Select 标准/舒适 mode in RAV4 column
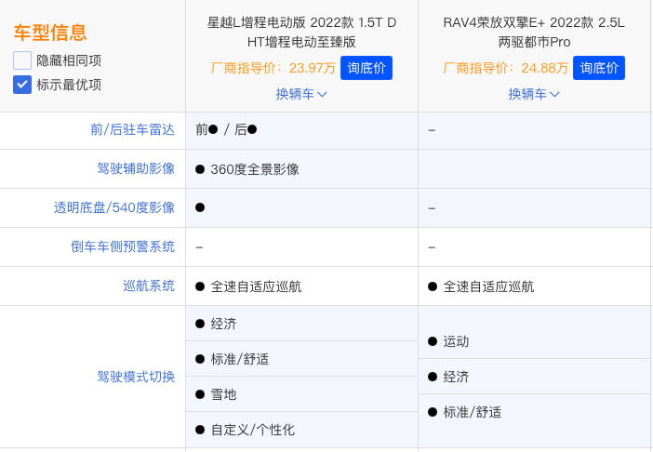Screen dimensions: 653x452 pyautogui.click(x=473, y=412)
